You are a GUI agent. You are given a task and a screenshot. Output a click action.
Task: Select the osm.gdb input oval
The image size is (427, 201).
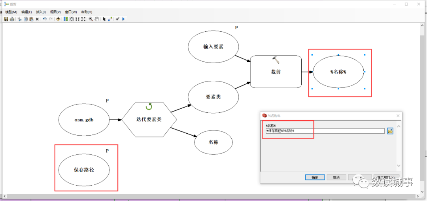click(84, 119)
